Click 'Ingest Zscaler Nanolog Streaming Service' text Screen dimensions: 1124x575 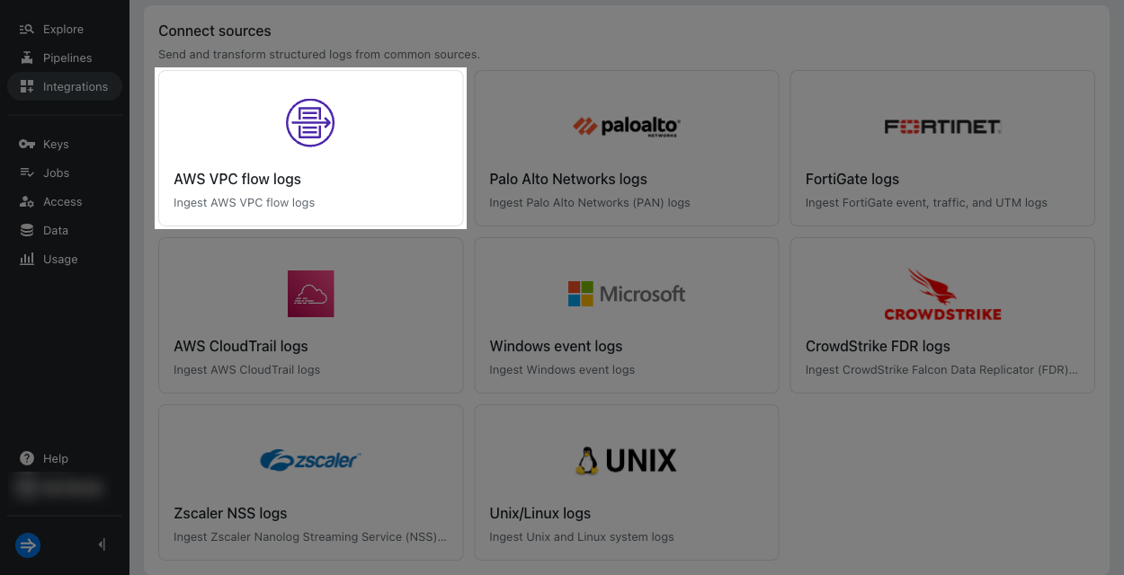click(x=310, y=536)
